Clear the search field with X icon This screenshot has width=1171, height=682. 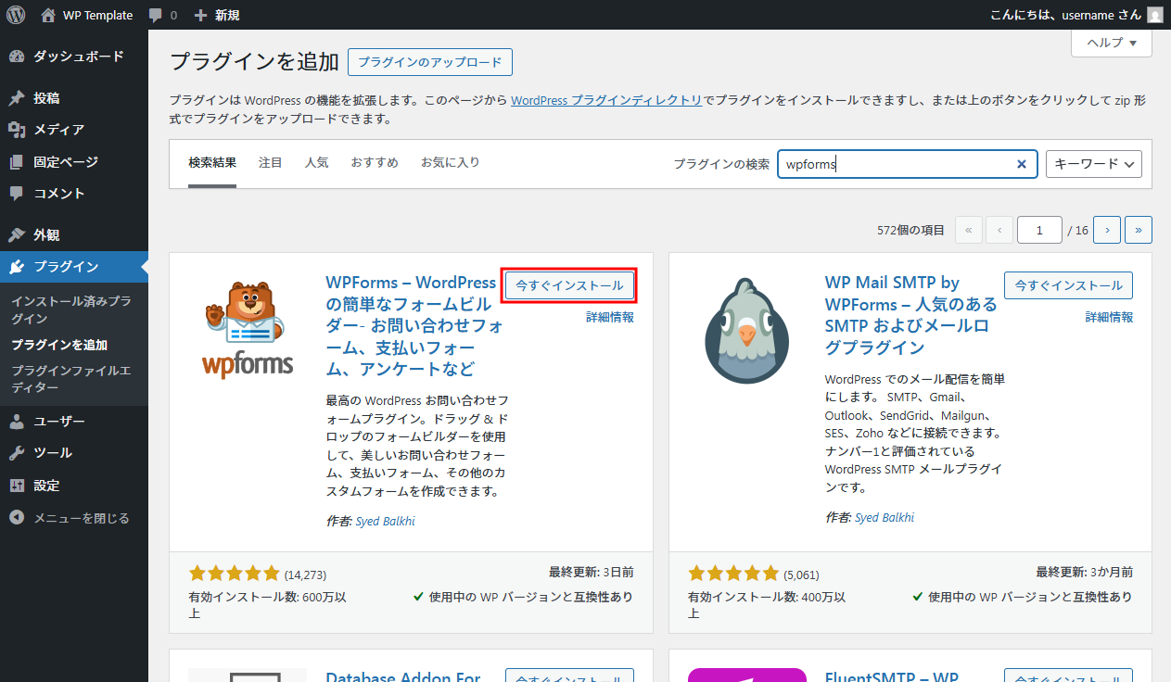[x=1021, y=164]
